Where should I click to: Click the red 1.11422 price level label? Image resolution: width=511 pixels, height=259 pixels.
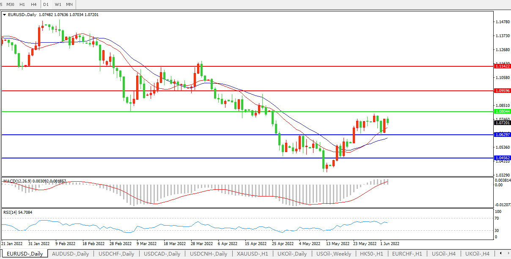503,66
